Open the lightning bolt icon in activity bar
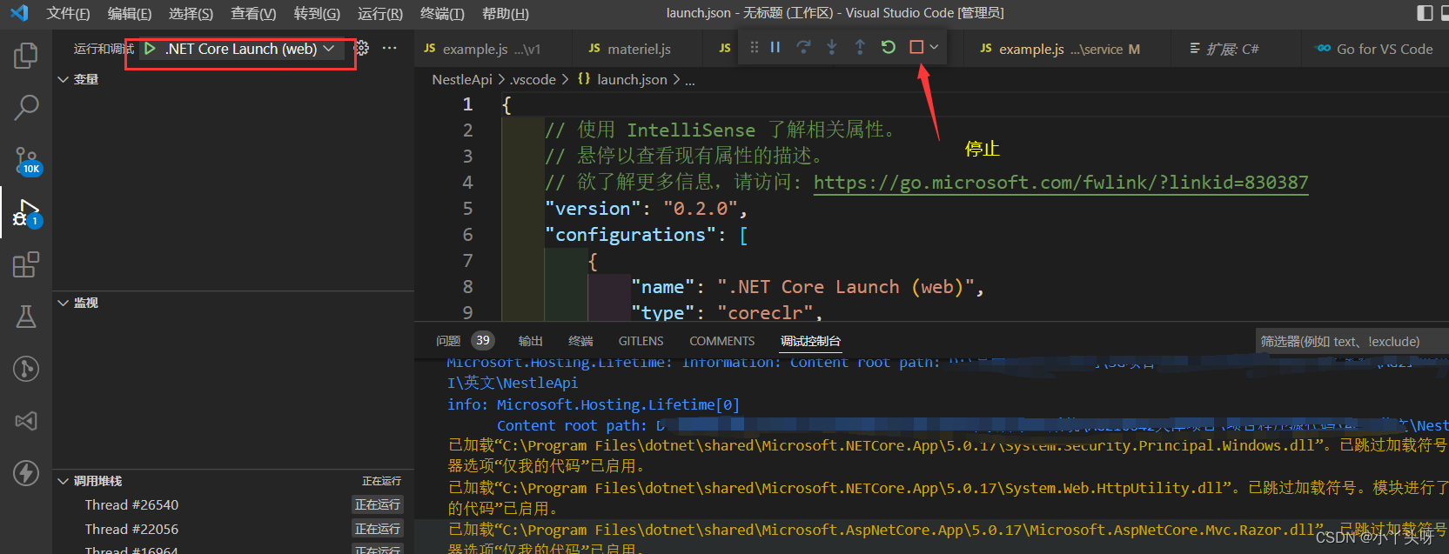The image size is (1449, 554). (x=26, y=473)
